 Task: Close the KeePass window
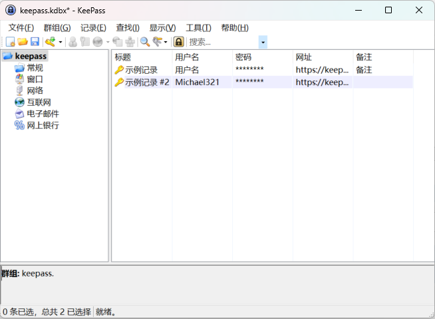coord(419,10)
